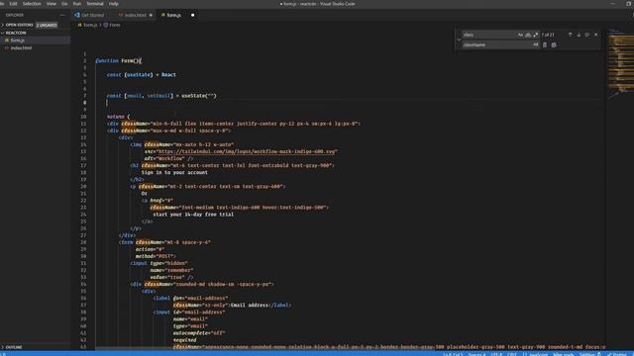Expand the Open Editors section
The image size is (634, 356).
[19, 25]
